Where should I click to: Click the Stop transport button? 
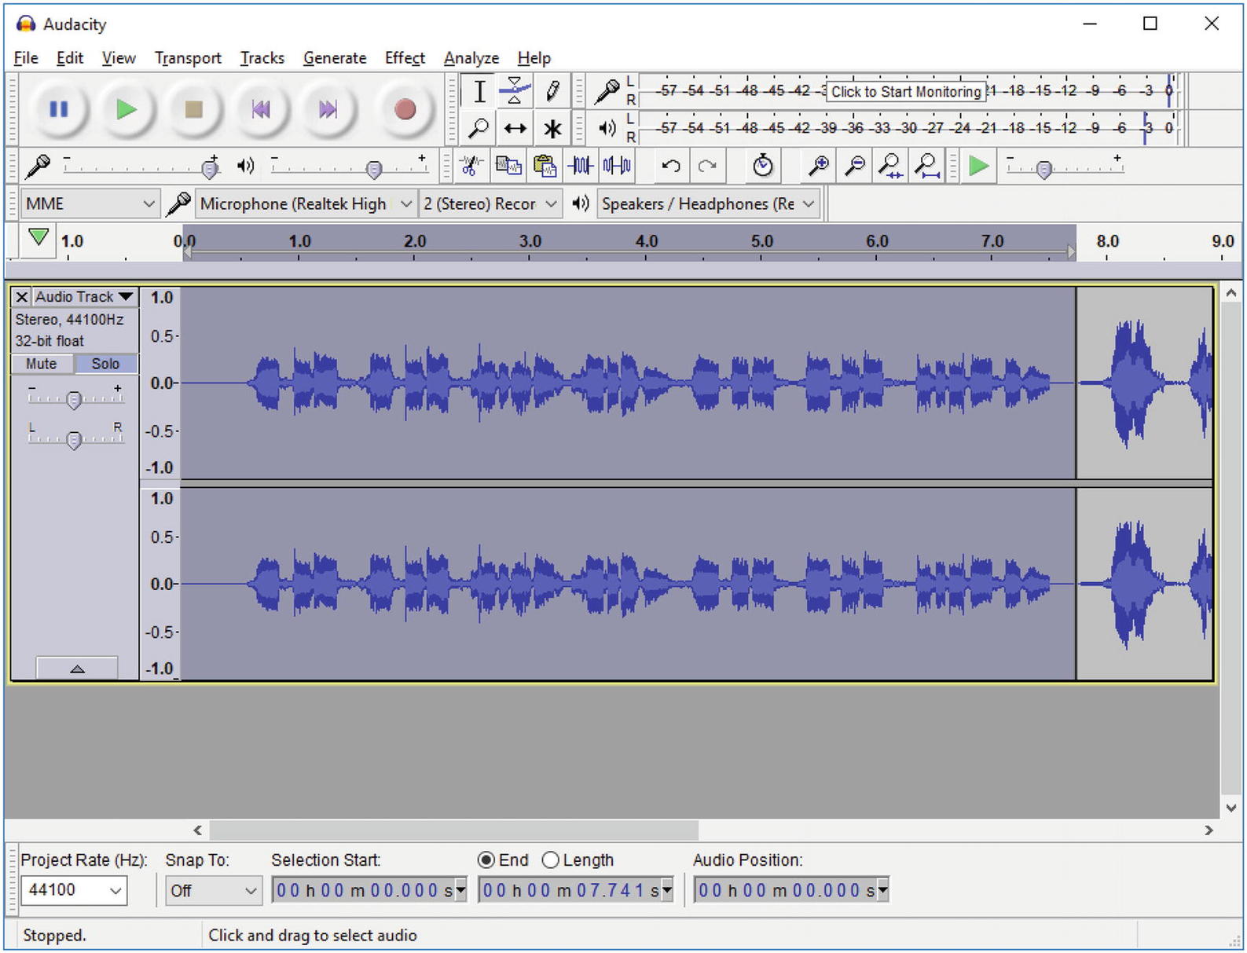click(x=193, y=109)
